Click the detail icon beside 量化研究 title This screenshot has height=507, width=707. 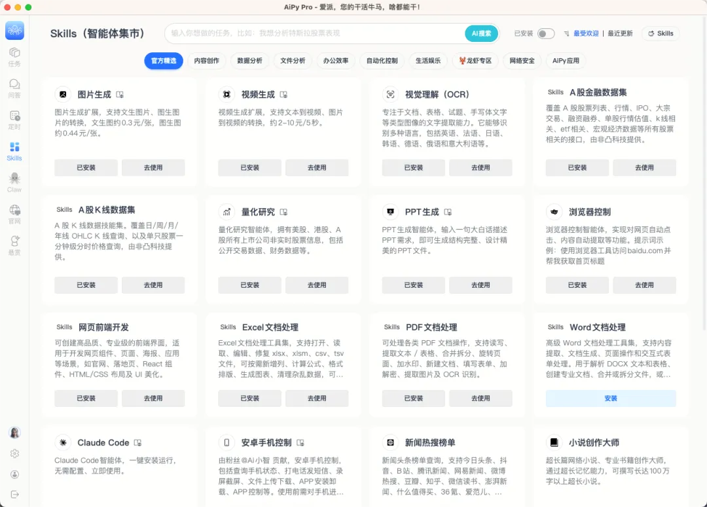pyautogui.click(x=283, y=212)
